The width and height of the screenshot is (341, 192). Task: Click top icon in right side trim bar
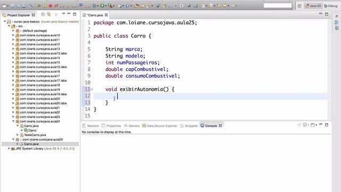[337, 16]
